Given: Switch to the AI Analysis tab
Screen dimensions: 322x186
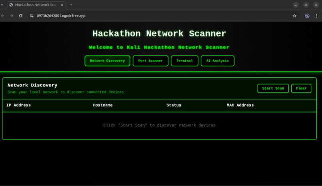Looking at the screenshot, I should pos(217,61).
